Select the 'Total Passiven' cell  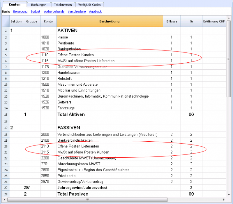click(110, 194)
